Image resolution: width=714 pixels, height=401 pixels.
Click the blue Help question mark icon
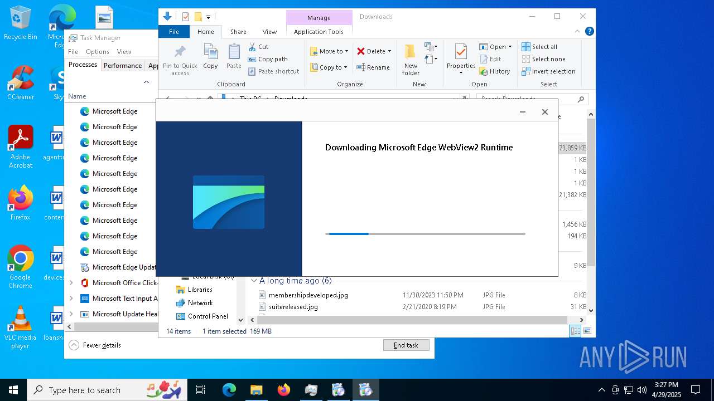589,32
